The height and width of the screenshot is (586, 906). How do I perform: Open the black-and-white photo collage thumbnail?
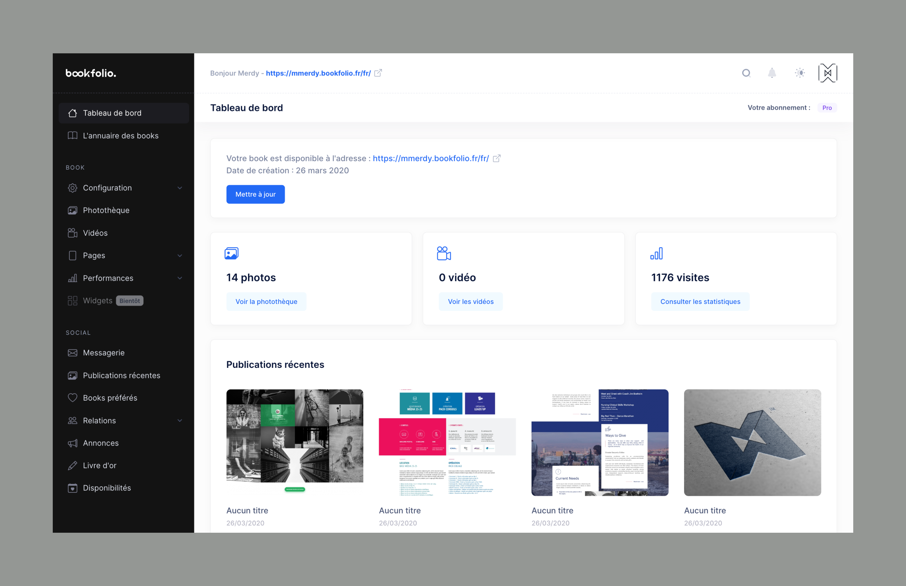(295, 442)
